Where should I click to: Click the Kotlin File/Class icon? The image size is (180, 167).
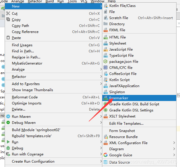point(106,6)
